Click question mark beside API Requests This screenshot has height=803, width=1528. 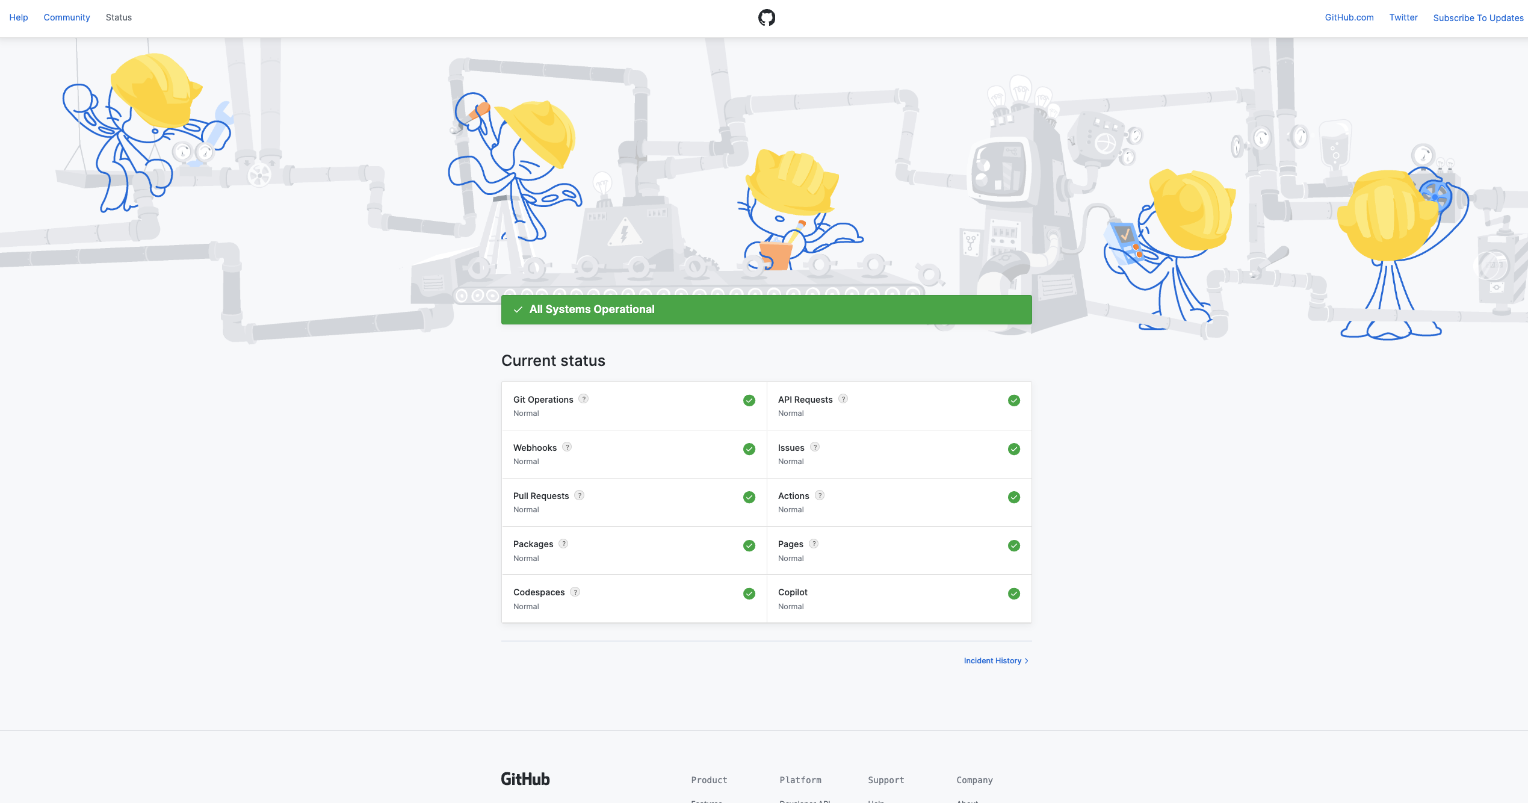(843, 399)
